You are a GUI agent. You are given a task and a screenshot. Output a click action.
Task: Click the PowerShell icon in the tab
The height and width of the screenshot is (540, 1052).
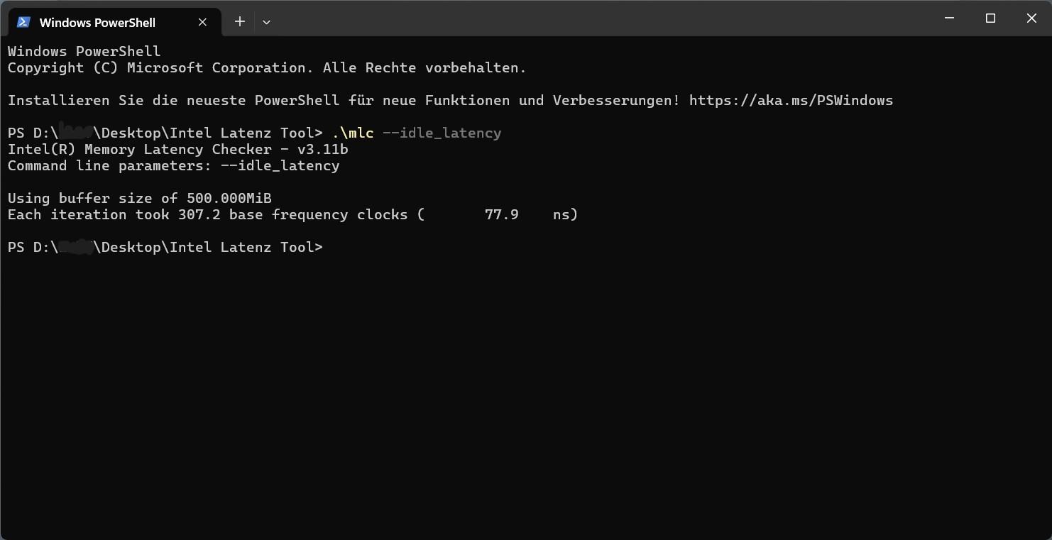pos(23,22)
